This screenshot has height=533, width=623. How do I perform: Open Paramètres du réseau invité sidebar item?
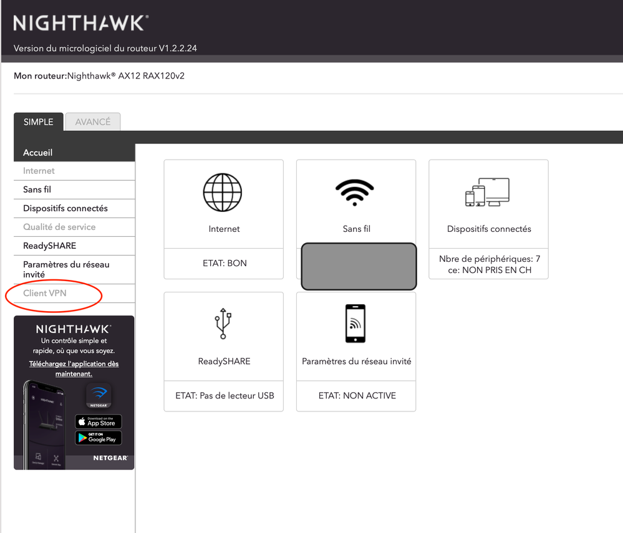coord(74,269)
